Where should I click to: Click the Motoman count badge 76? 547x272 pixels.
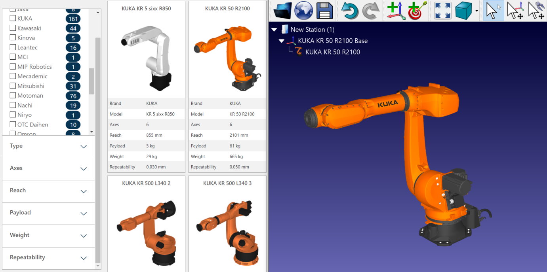coord(73,96)
